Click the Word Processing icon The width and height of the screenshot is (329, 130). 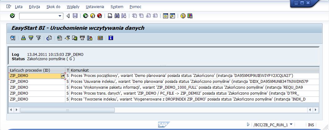[x=67, y=38]
